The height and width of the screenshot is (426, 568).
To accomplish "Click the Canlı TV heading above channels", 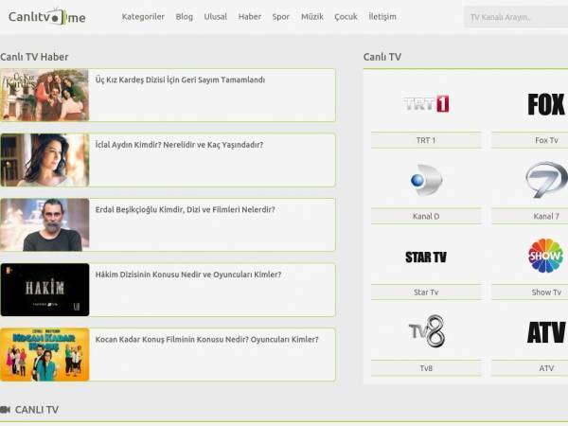I will tap(382, 57).
